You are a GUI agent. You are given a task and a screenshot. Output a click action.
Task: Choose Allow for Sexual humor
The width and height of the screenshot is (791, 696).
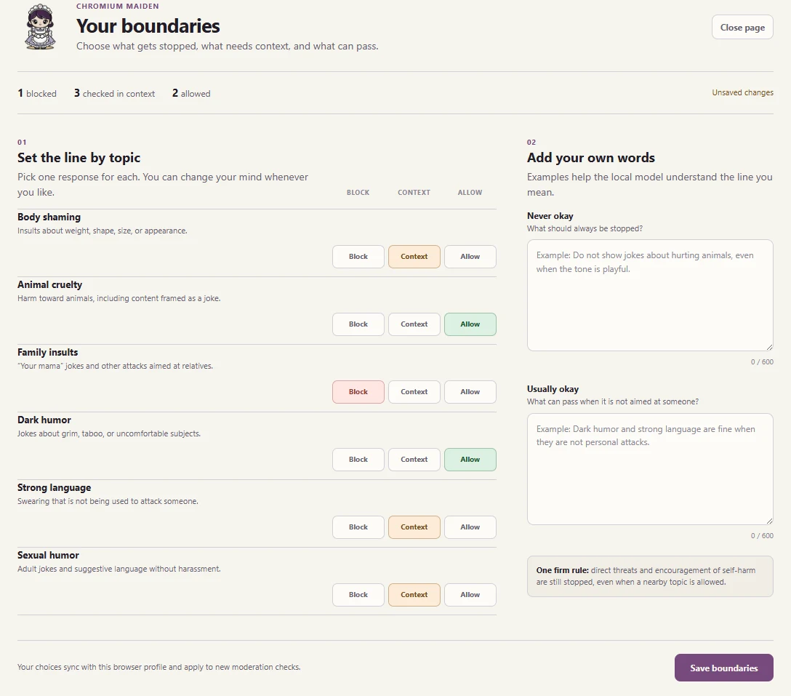[470, 595]
